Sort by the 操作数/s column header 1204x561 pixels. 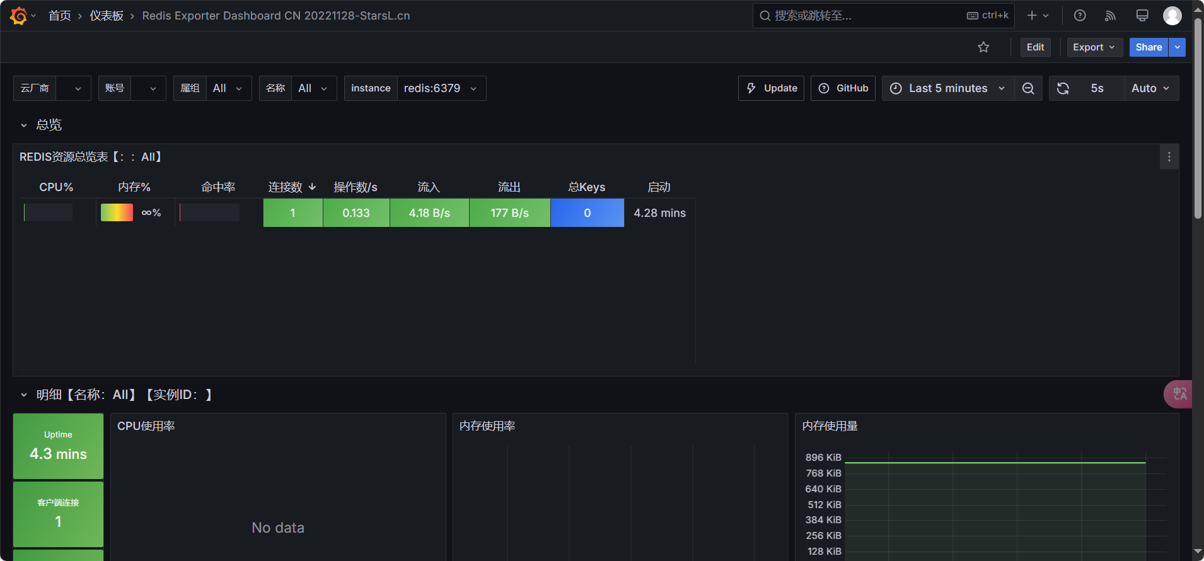pos(356,187)
